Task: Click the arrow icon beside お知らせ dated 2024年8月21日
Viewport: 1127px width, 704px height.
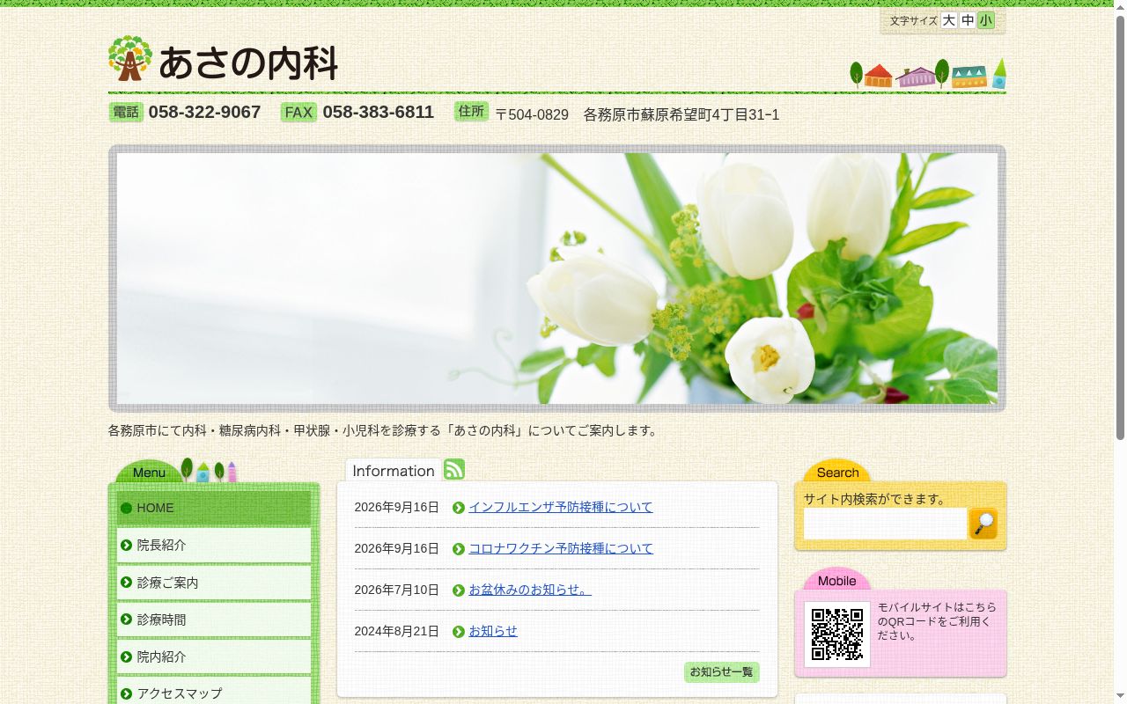Action: (459, 632)
